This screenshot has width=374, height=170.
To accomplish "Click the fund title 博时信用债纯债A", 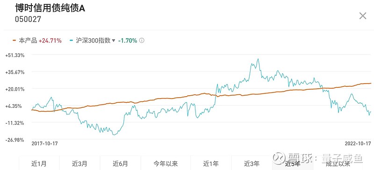I will click(50, 8).
